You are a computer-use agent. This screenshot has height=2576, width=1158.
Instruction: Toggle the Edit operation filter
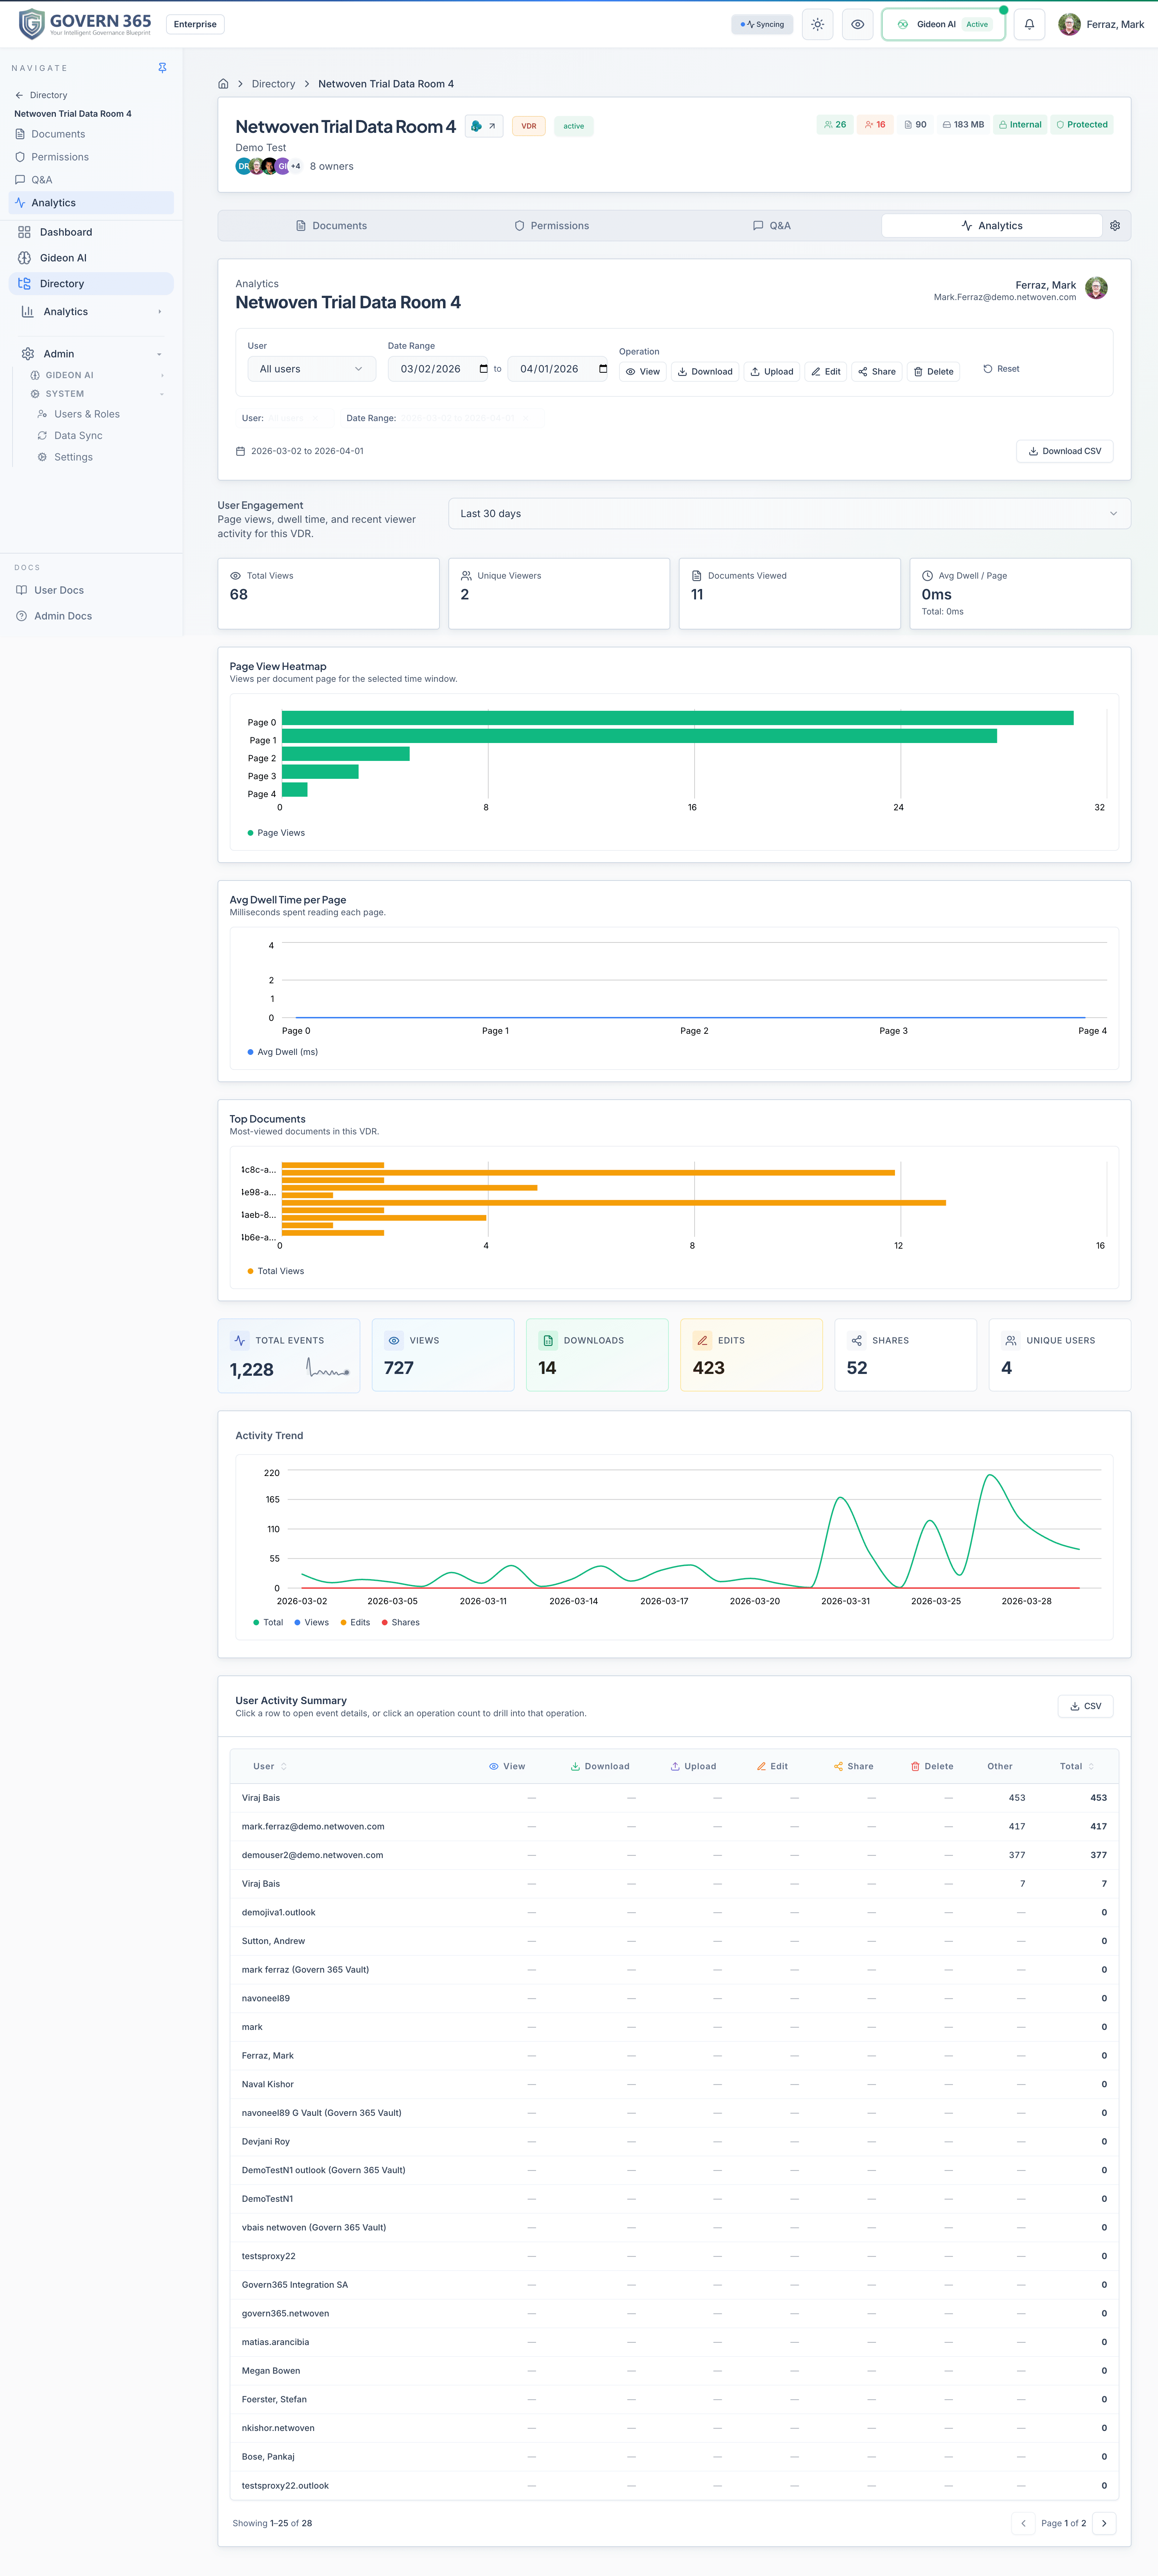click(826, 372)
